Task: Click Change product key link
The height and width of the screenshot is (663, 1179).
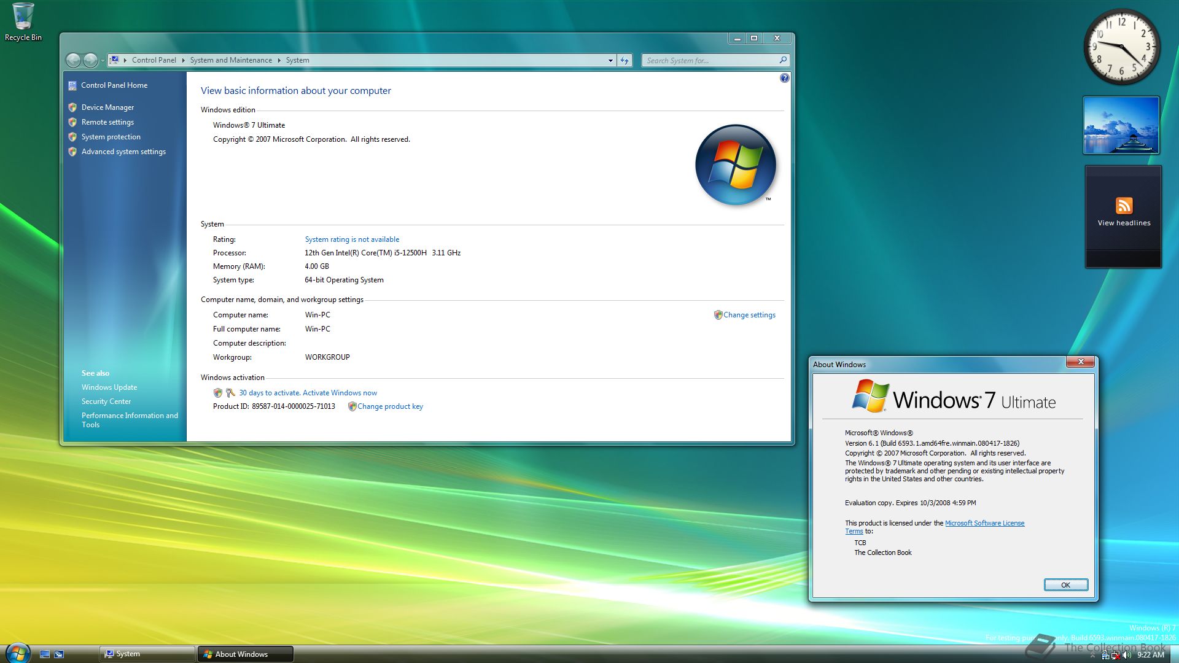Action: [x=390, y=406]
